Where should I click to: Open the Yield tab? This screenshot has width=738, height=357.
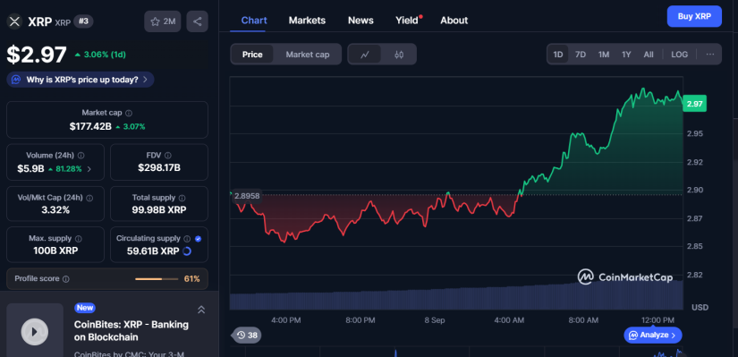click(x=408, y=21)
